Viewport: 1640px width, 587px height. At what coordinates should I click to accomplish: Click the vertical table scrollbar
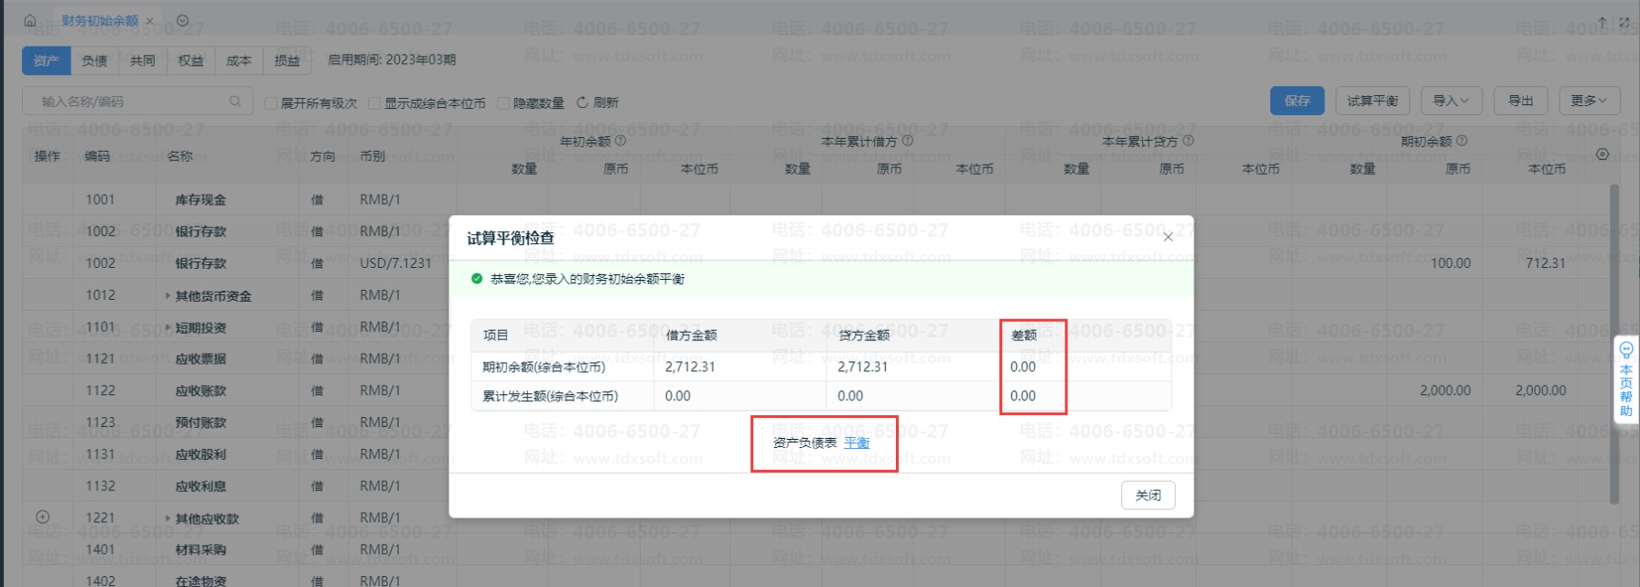[x=1613, y=344]
